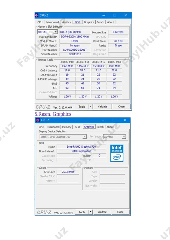Click the Tools button in the SPD window
Screen dimensions: 170x240
click(82, 106)
